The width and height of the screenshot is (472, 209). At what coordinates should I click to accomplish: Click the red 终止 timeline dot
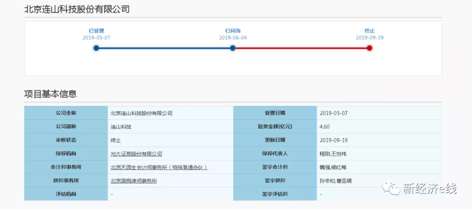pos(369,48)
